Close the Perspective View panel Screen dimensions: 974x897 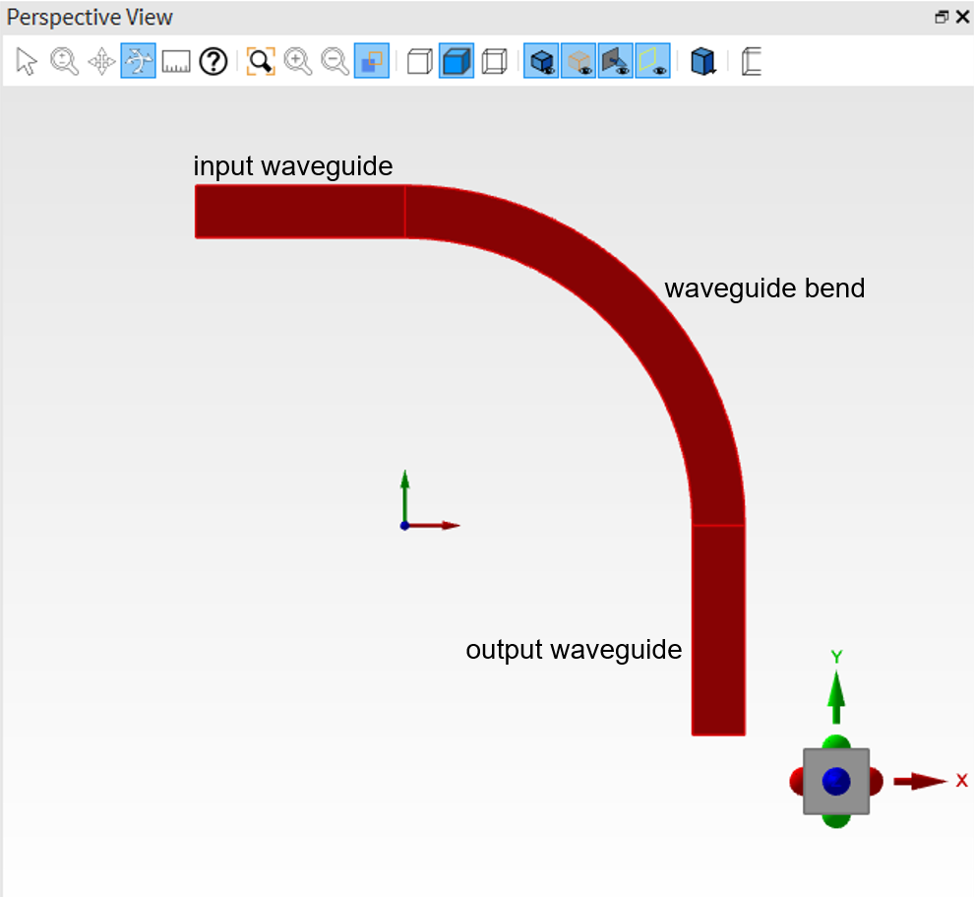point(963,17)
